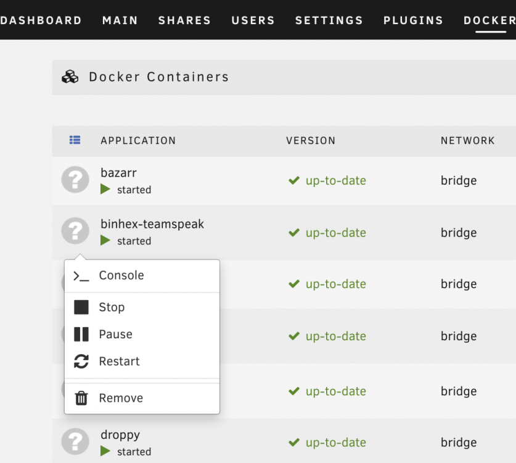This screenshot has height=463, width=516.
Task: Click the bazarr application name
Action: click(118, 173)
